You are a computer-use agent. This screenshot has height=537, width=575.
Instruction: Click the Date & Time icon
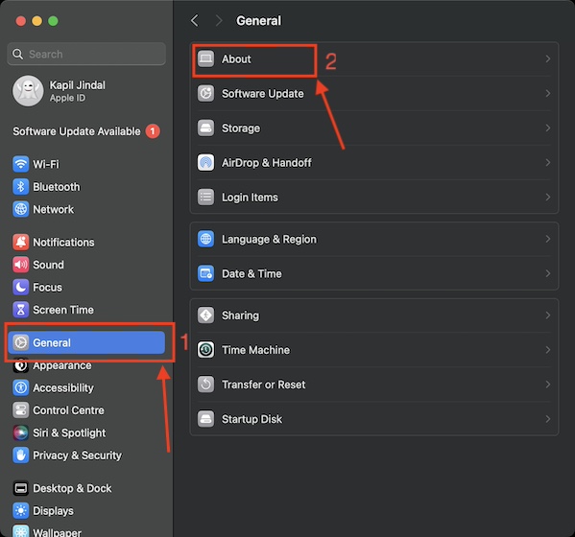[x=205, y=273]
